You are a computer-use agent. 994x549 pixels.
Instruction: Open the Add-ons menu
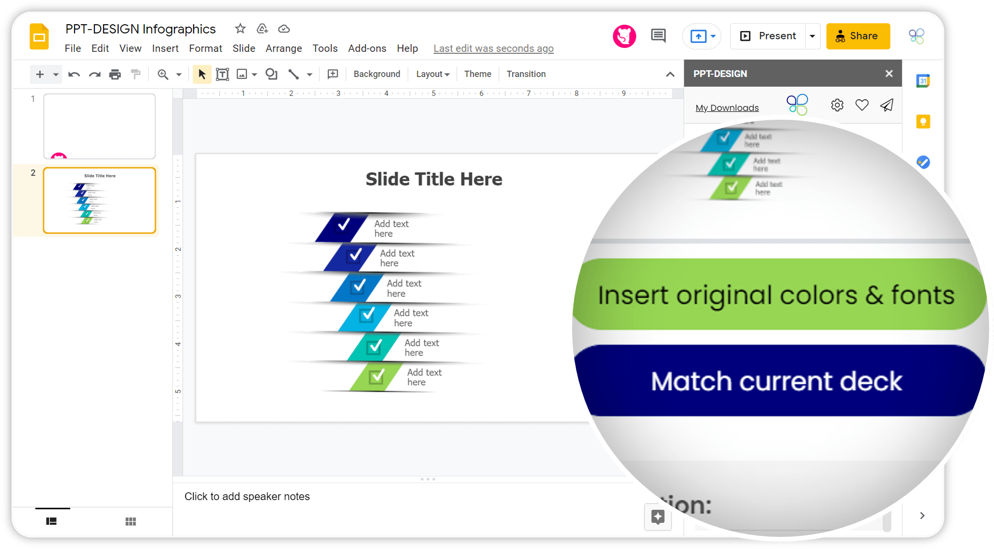coord(367,48)
